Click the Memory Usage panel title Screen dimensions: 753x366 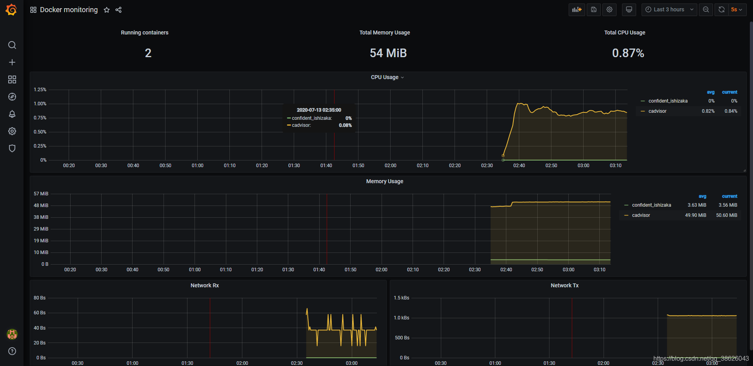point(385,181)
